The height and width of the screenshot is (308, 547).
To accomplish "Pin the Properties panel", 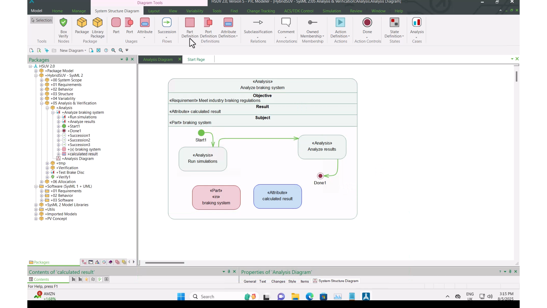I will (510, 271).
